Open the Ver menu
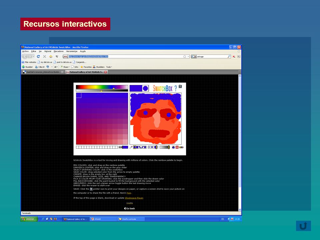 [x=40, y=51]
